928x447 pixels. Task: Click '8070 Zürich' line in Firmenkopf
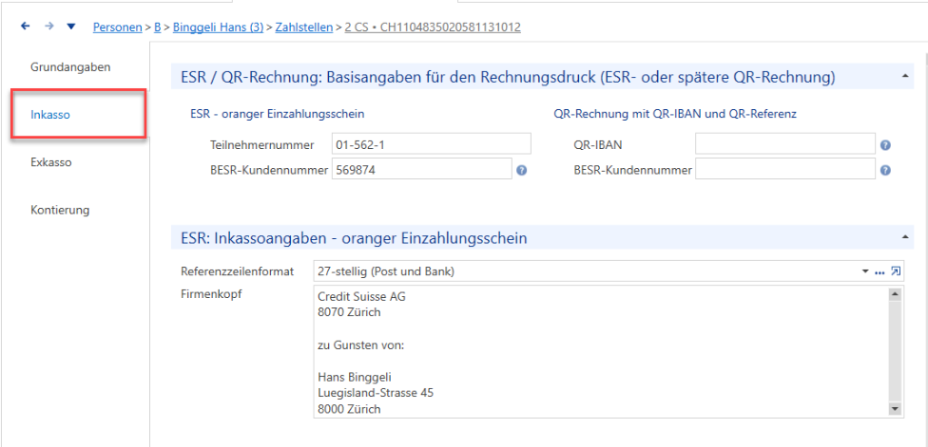(x=349, y=312)
